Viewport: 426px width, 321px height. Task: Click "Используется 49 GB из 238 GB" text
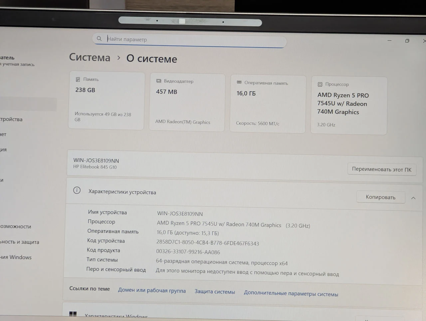point(103,117)
